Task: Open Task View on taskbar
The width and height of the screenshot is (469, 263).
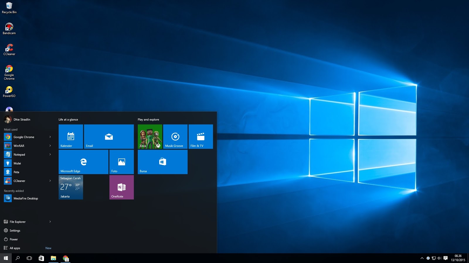Action: [x=29, y=258]
